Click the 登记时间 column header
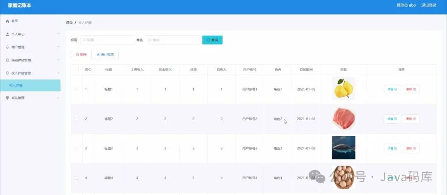Screen dimensions: 447x195 (306, 70)
